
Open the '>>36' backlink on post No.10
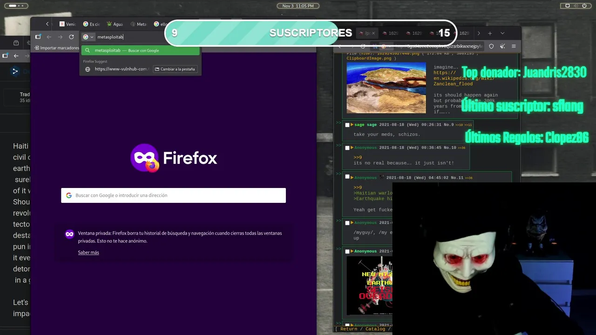click(x=461, y=148)
